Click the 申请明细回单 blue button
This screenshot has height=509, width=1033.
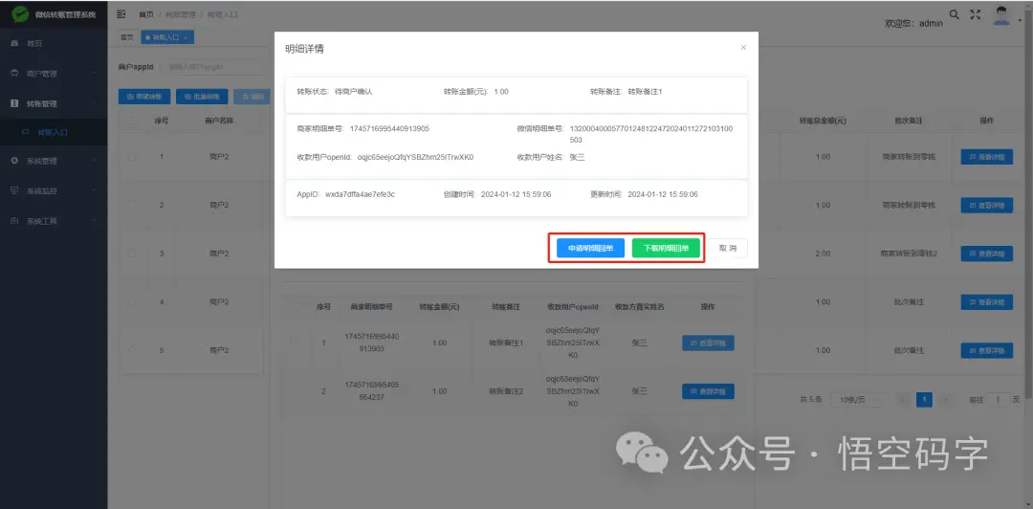pos(590,249)
